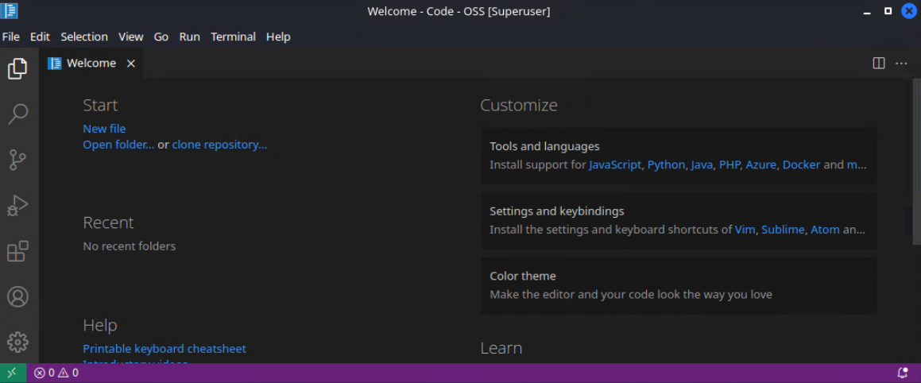The width and height of the screenshot is (921, 383).
Task: Open the Extensions view
Action: [17, 251]
